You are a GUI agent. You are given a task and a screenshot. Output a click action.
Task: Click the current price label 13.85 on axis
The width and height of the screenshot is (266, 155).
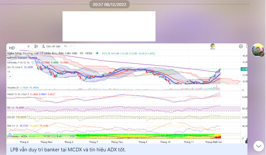pos(244,69)
